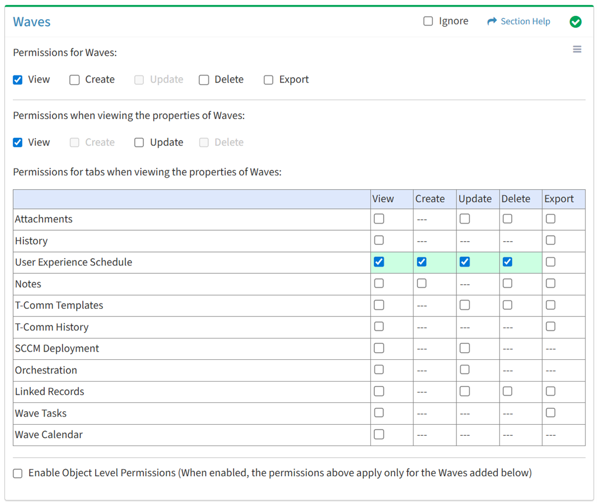Screen dimensions: 597x503
Task: Uncheck View permission for Waves
Action: click(18, 80)
